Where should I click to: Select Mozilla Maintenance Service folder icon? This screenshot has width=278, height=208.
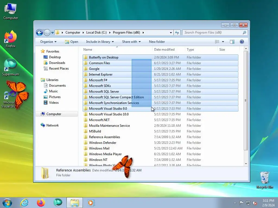point(86,126)
